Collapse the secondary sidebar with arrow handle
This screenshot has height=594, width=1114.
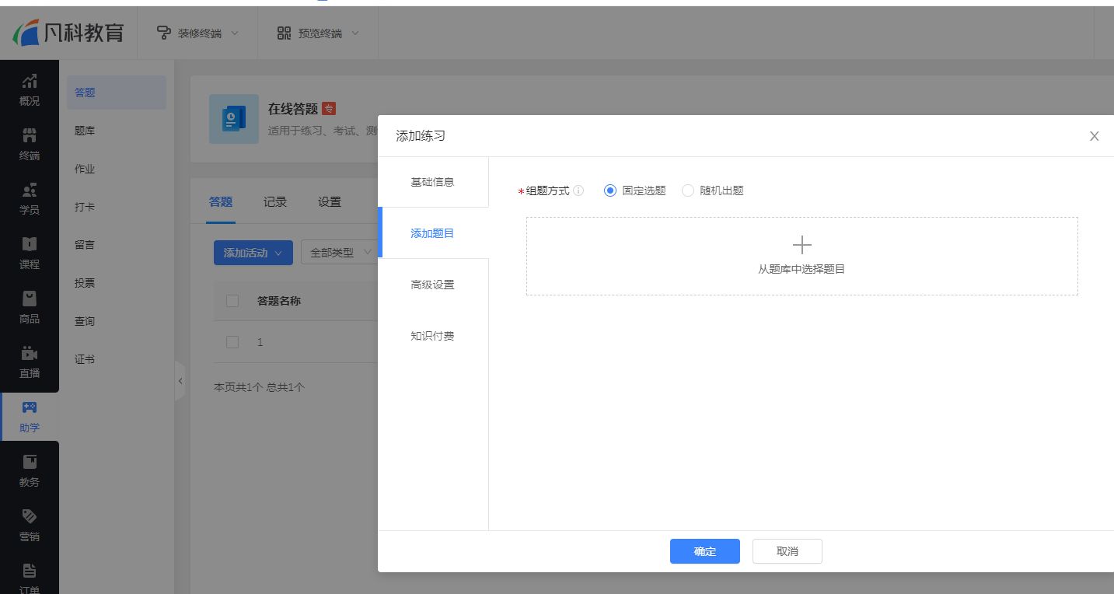[x=180, y=381]
